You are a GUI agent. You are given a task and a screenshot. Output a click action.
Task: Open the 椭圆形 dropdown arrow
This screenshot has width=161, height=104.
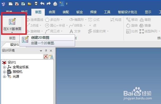86,19
